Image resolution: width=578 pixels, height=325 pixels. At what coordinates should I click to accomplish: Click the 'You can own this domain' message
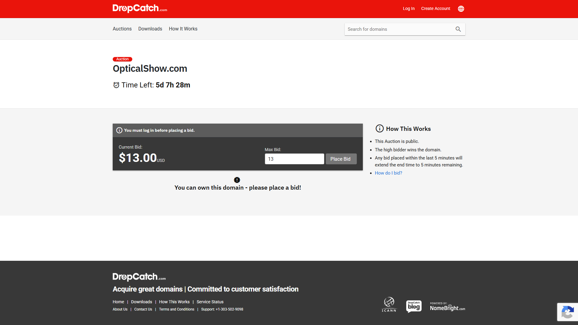(238, 188)
